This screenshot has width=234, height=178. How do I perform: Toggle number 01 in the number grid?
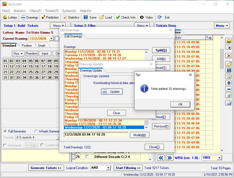pos(5,61)
